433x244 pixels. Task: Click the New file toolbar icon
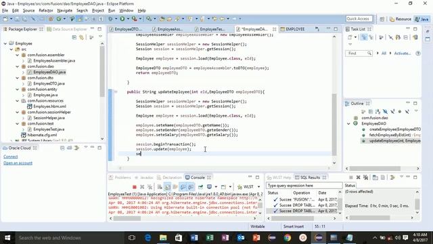coord(5,19)
